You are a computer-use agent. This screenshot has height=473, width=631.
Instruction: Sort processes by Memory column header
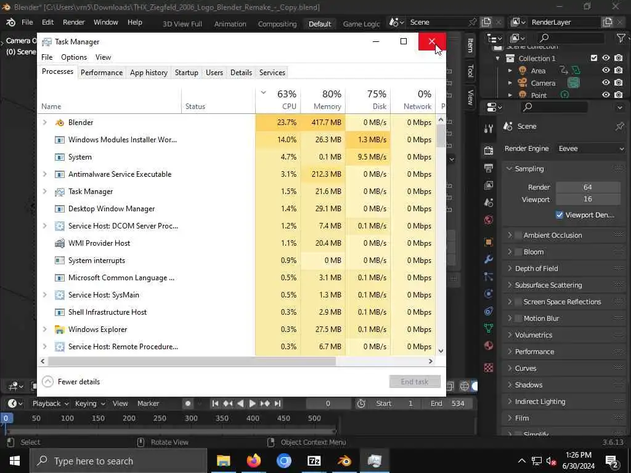[x=323, y=100]
